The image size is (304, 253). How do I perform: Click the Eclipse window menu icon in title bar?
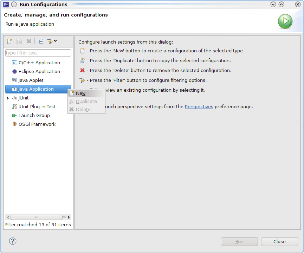(x=6, y=5)
